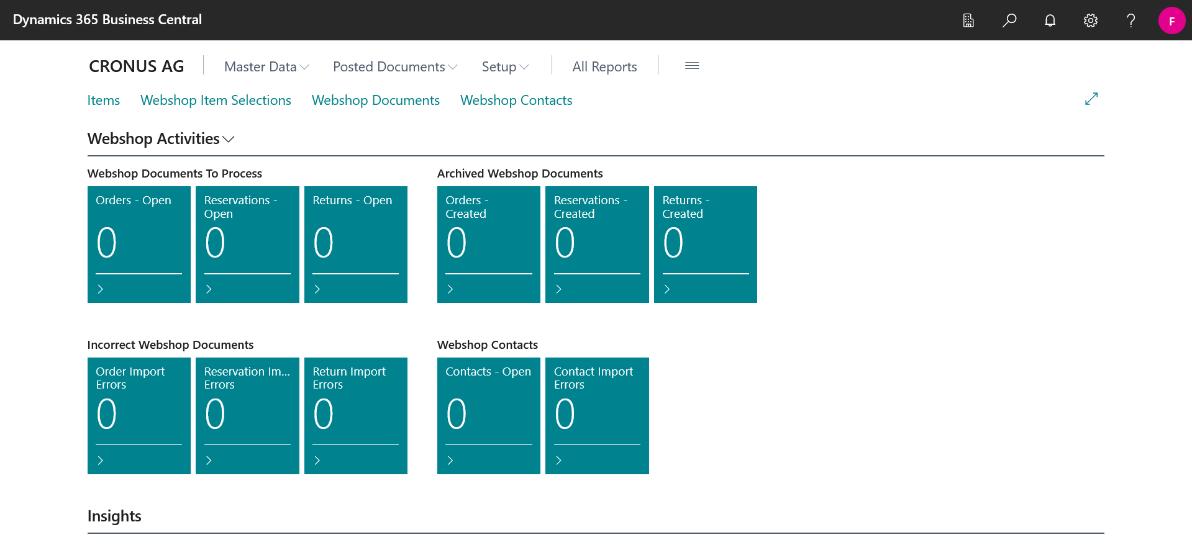The width and height of the screenshot is (1192, 545).
Task: Open the settings gear
Action: (x=1091, y=20)
